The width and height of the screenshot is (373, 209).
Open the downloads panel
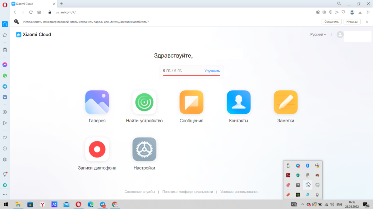coord(360,12)
